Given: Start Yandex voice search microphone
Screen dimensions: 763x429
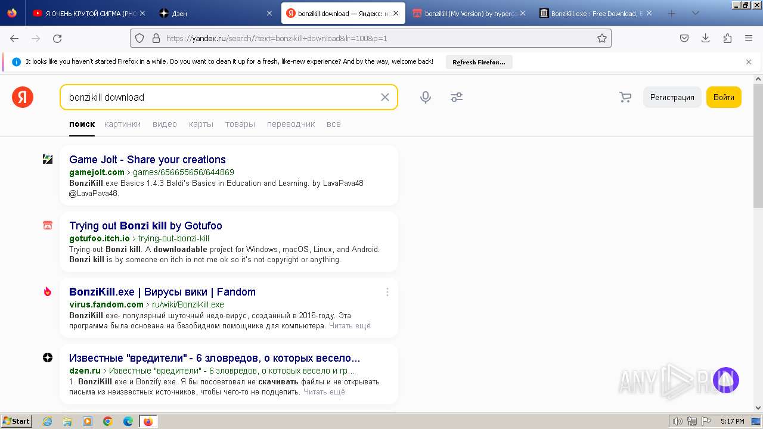Looking at the screenshot, I should (x=426, y=97).
